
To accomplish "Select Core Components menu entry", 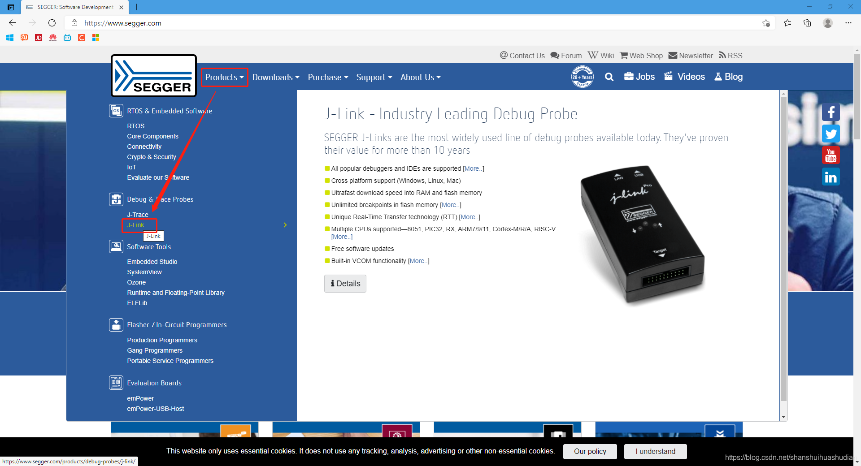I will (152, 136).
